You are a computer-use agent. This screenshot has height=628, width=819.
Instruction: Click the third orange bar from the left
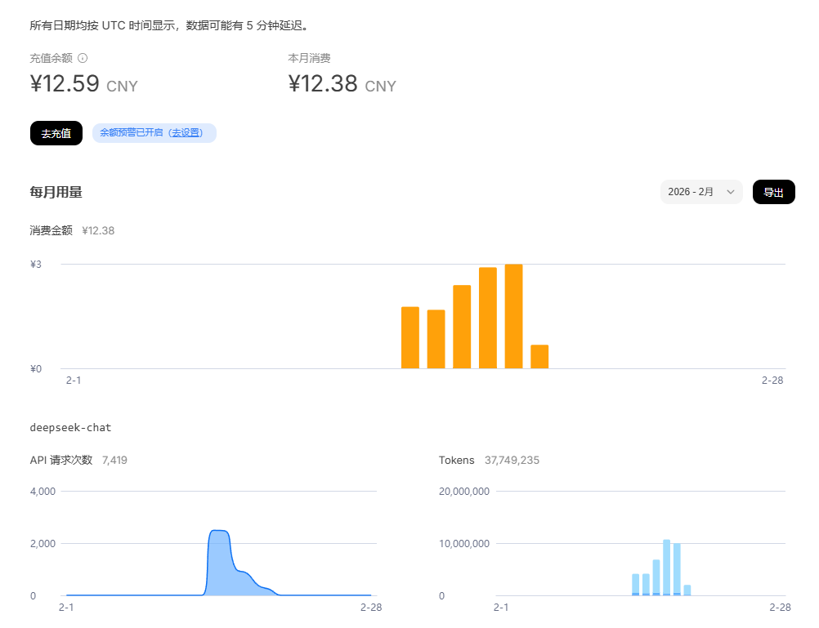(x=462, y=327)
